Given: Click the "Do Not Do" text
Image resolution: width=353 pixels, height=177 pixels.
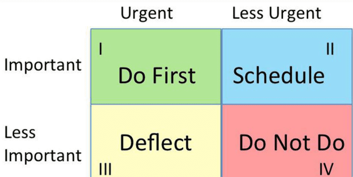Looking at the screenshot, I should click(x=291, y=142).
